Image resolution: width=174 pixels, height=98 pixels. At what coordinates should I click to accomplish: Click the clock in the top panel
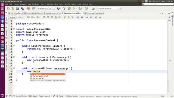coord(168,1)
